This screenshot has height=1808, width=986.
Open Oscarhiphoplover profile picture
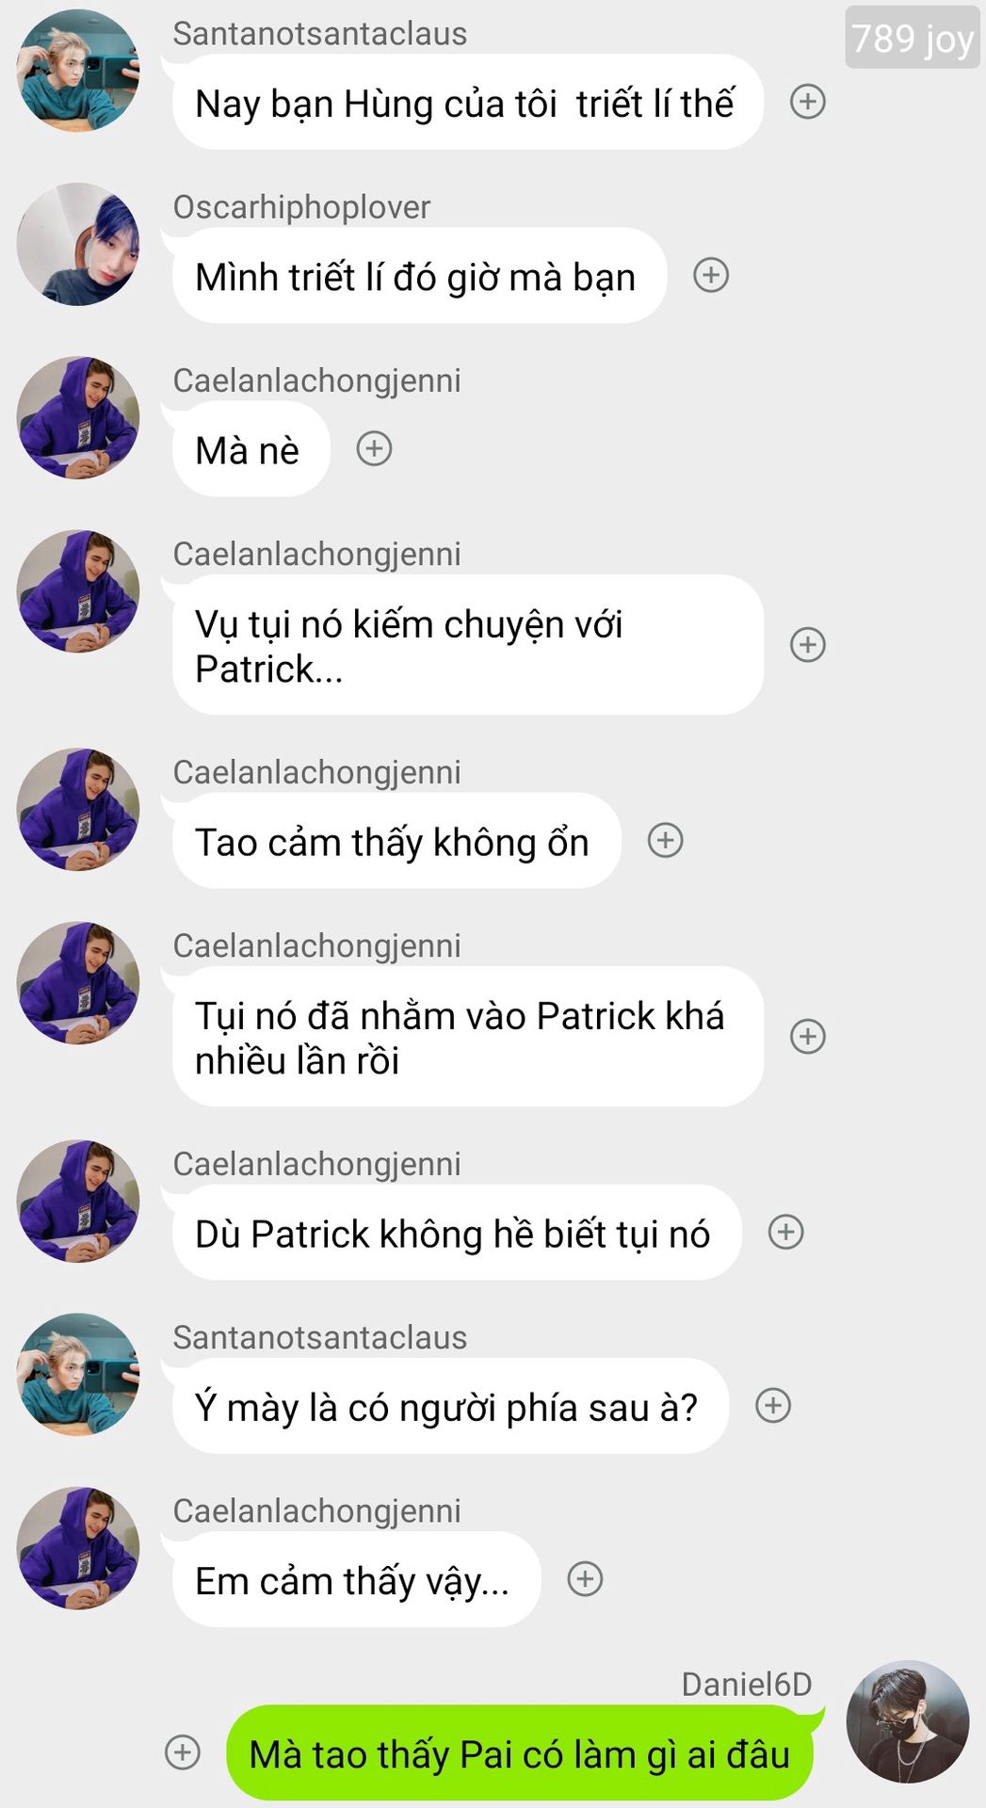coord(78,244)
